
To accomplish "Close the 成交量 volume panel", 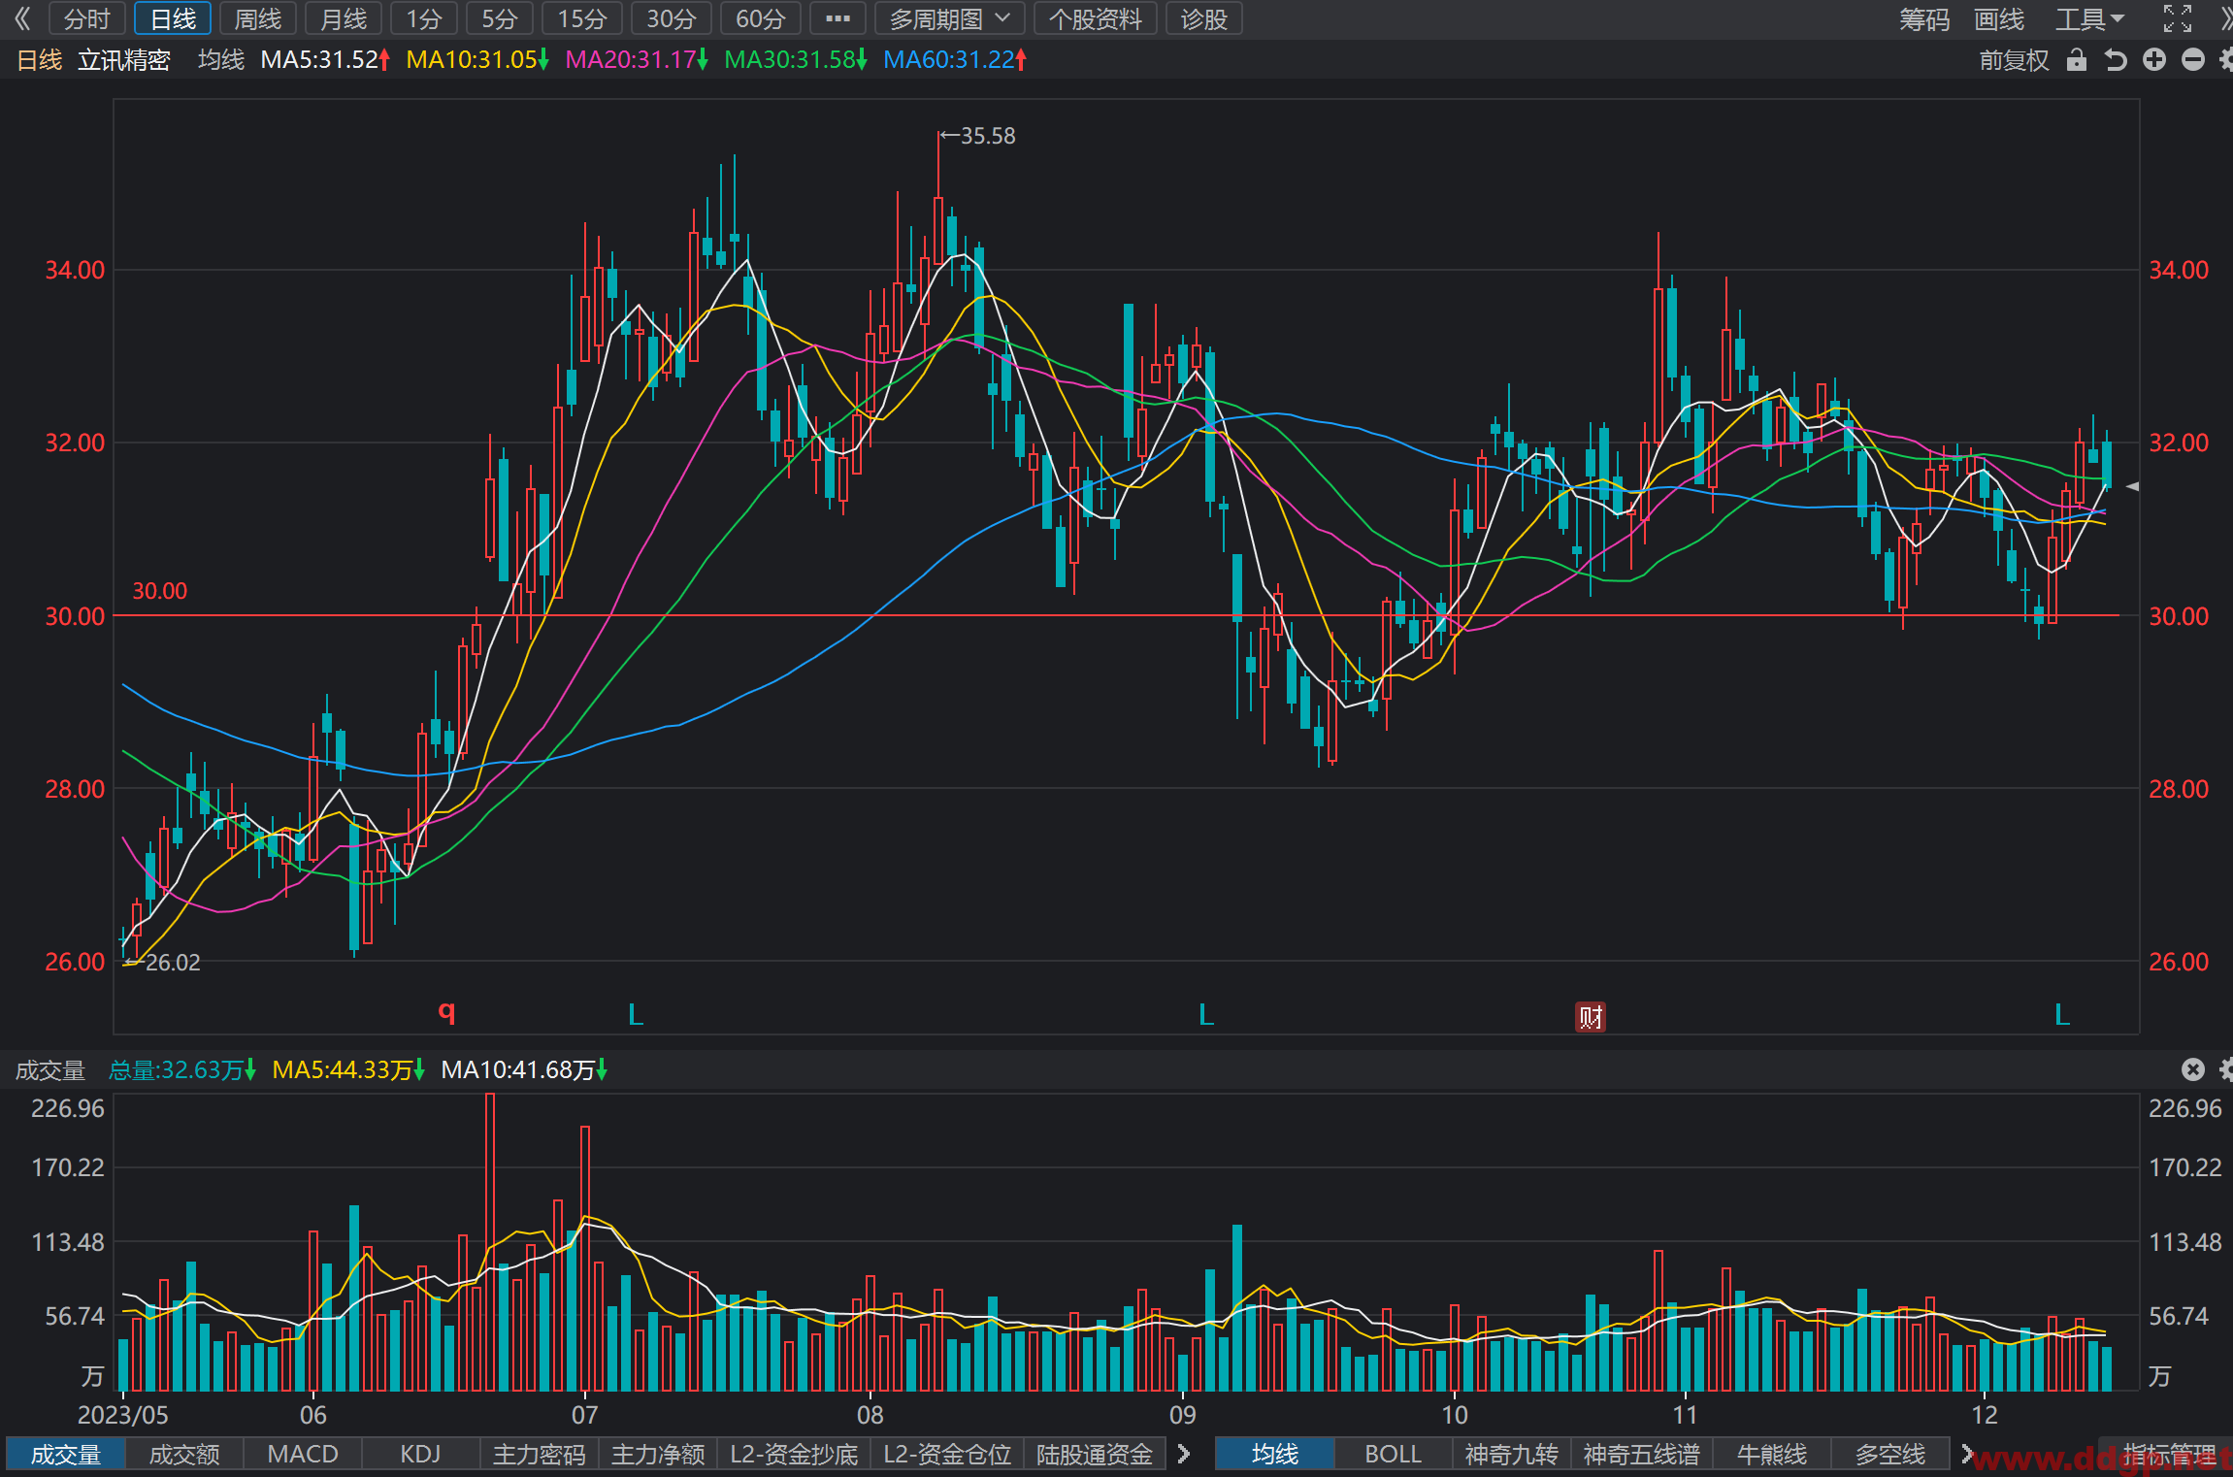I will click(x=2193, y=1069).
